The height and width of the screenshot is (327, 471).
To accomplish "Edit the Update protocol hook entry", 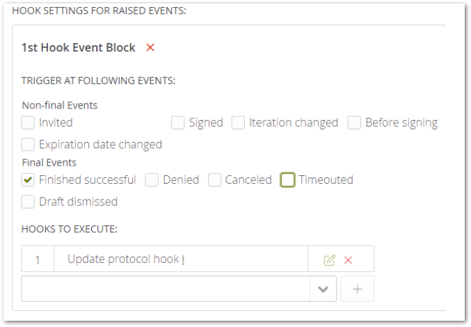I will pos(330,260).
